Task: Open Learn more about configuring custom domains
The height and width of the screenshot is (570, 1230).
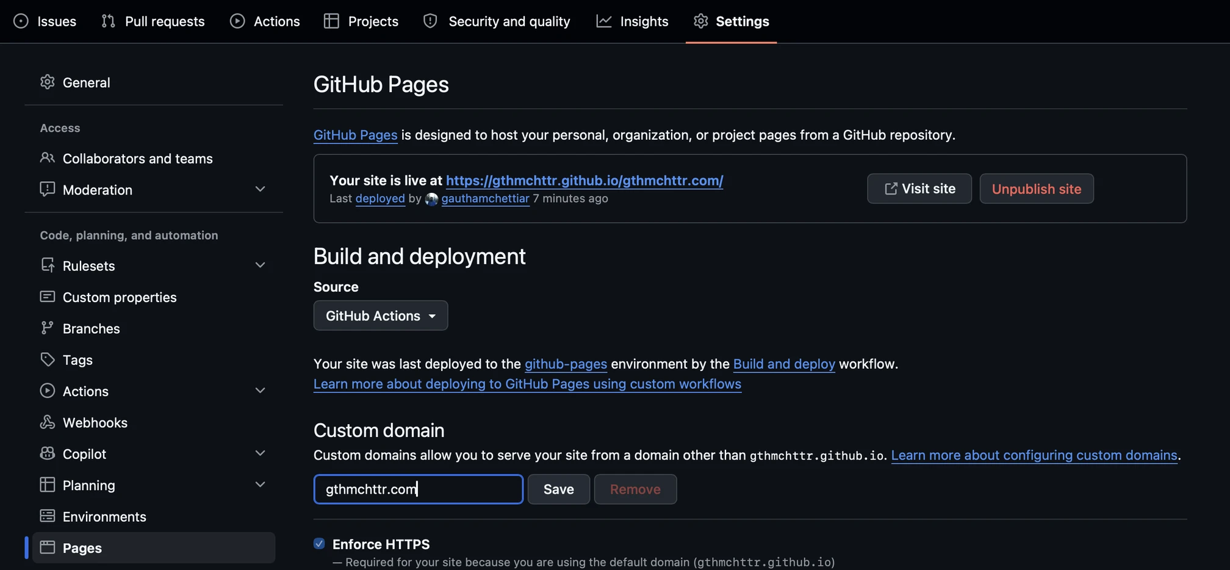Action: point(1034,455)
